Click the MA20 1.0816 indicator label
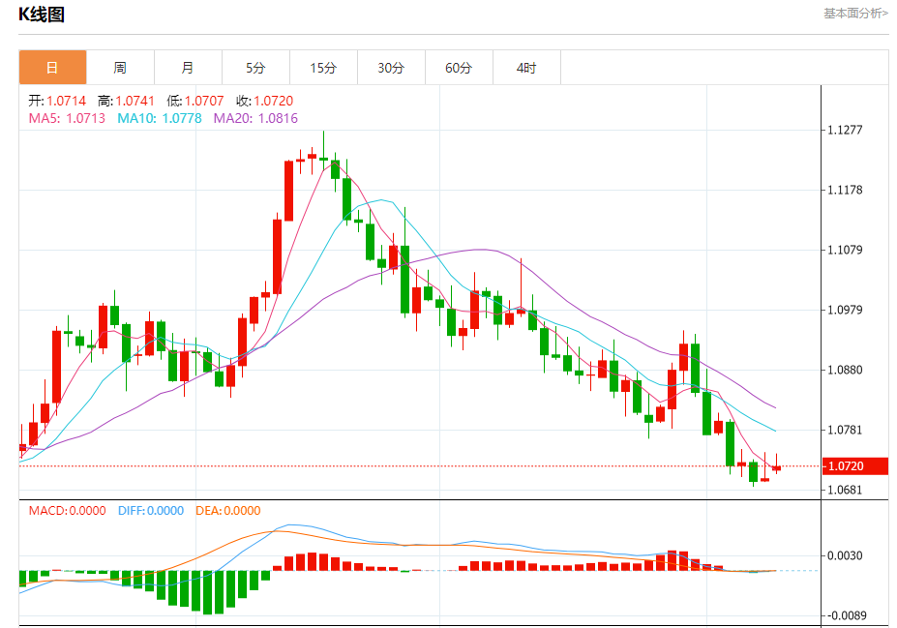This screenshot has height=628, width=897. tap(255, 118)
